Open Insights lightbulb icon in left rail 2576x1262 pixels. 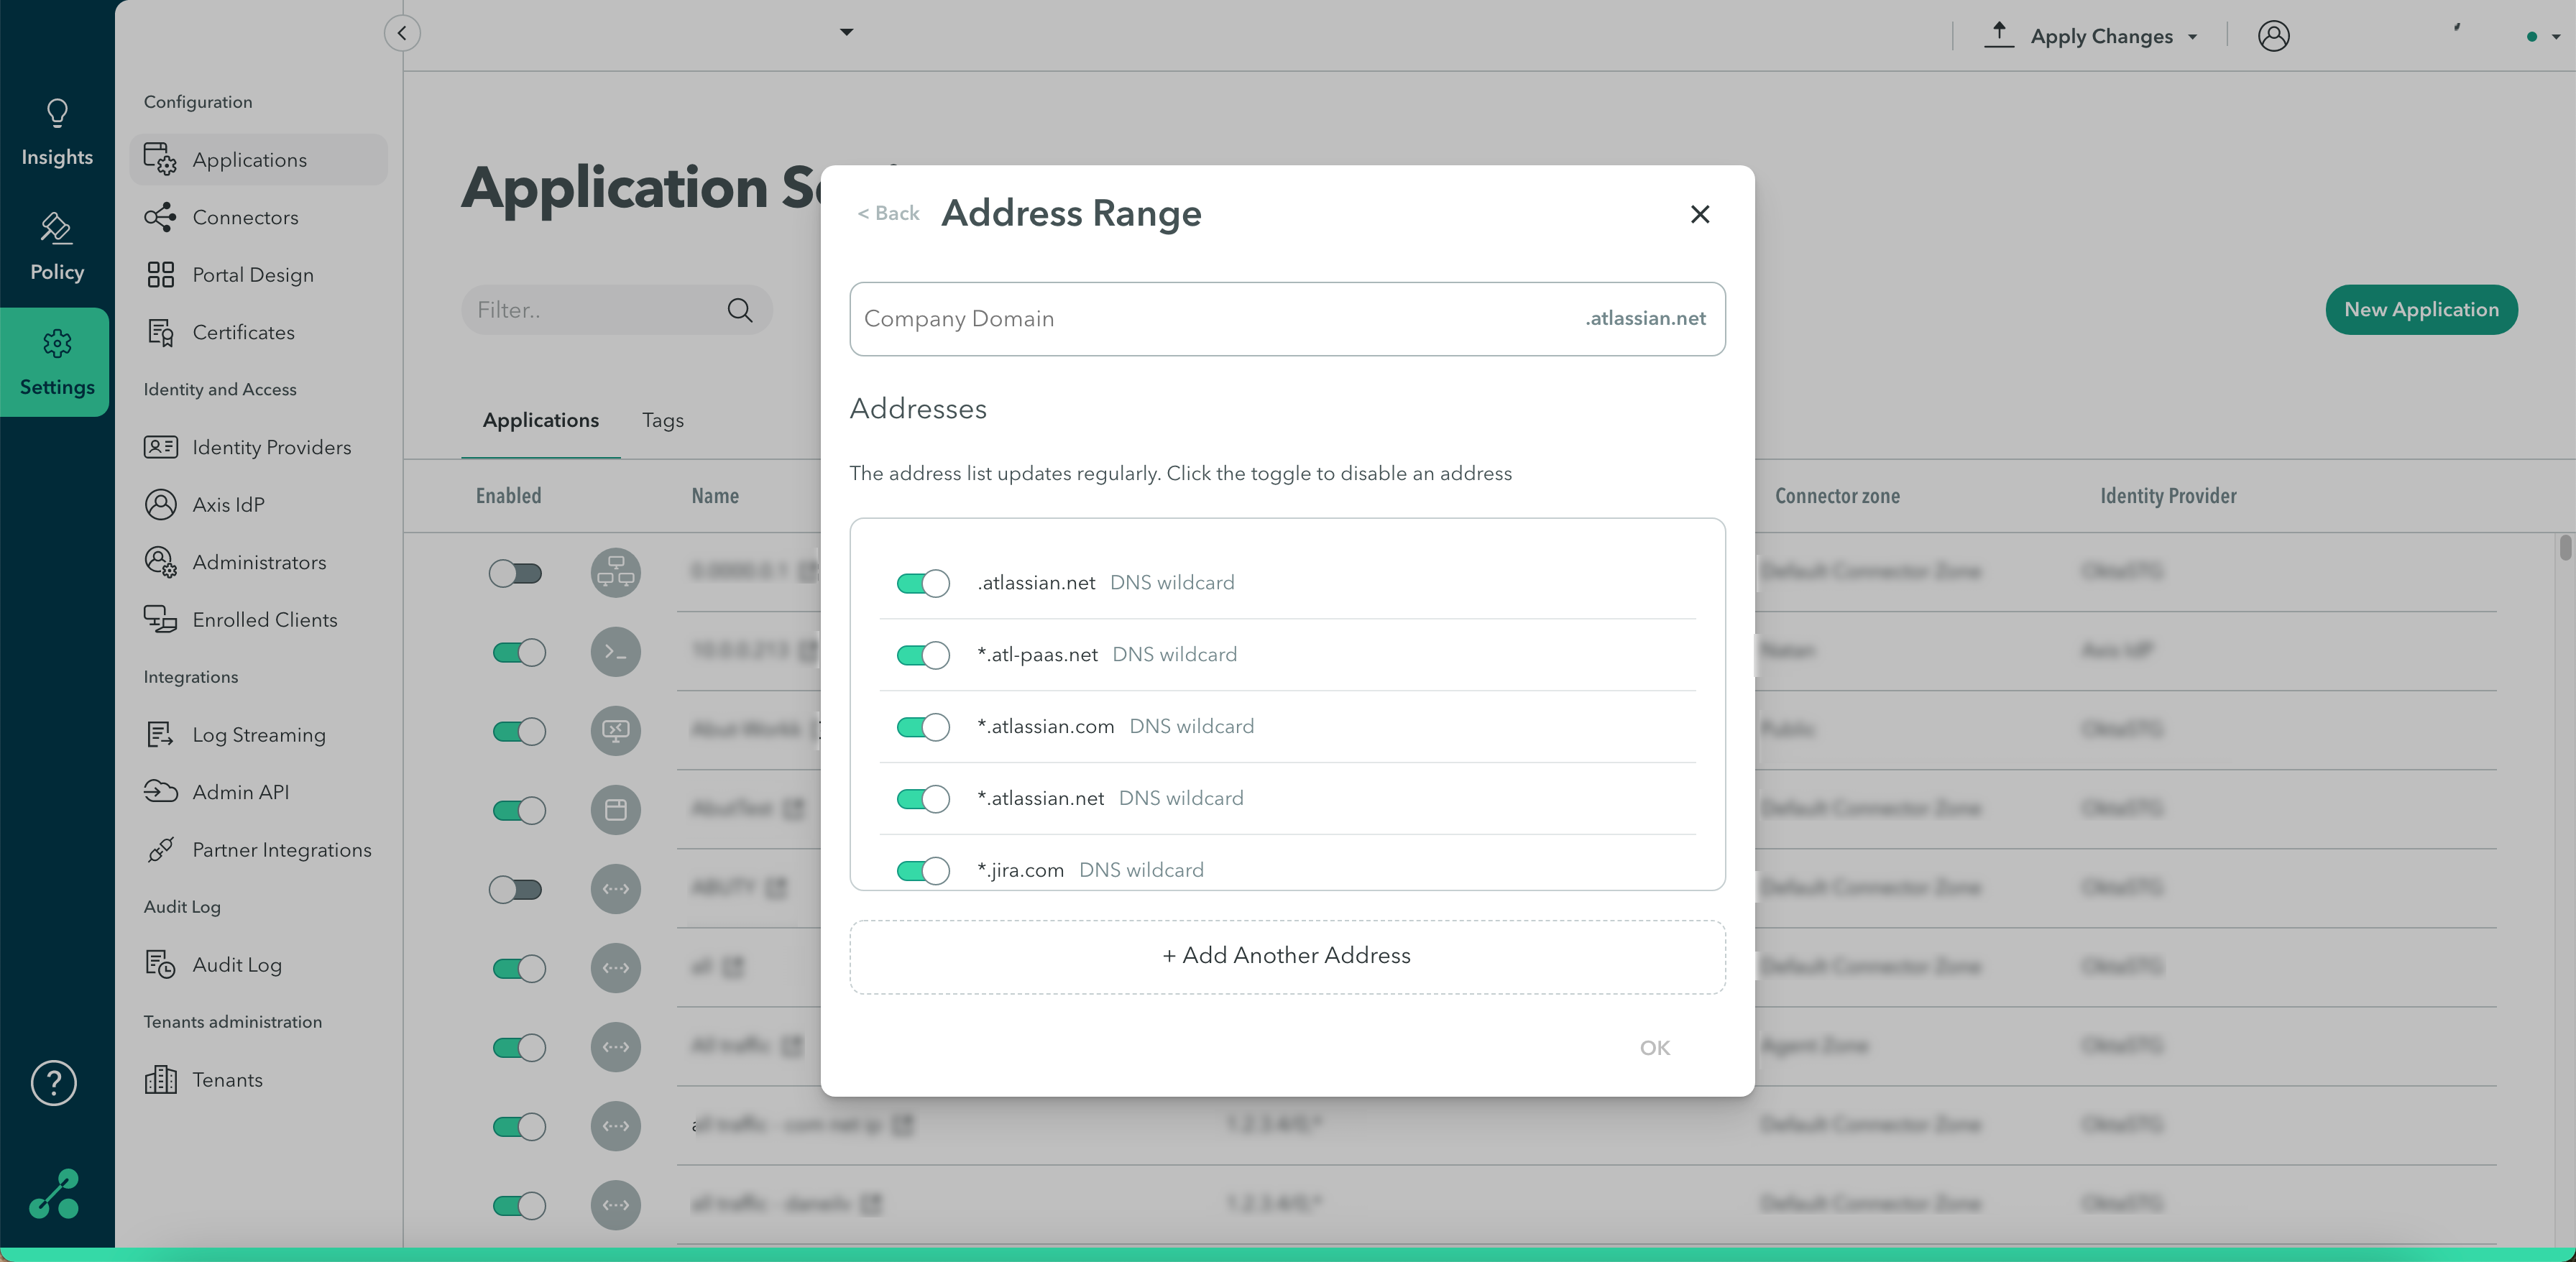pos(57,113)
